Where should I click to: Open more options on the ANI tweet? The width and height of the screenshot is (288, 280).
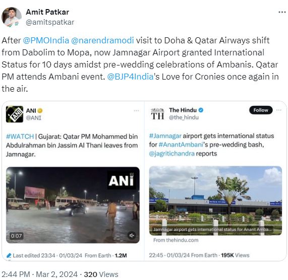click(136, 111)
